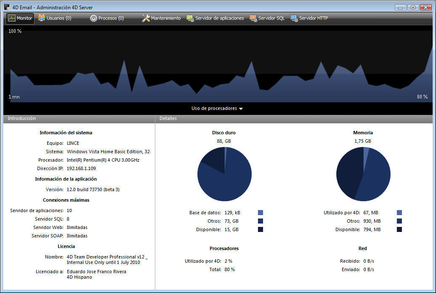The image size is (436, 293).
Task: Click the Utilizado por 4D memory swatch
Action: [x=399, y=213]
